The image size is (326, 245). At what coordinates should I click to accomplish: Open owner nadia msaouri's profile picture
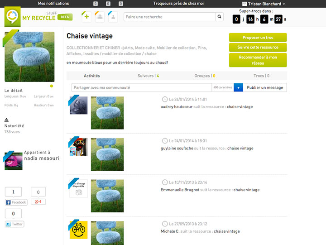(13, 161)
